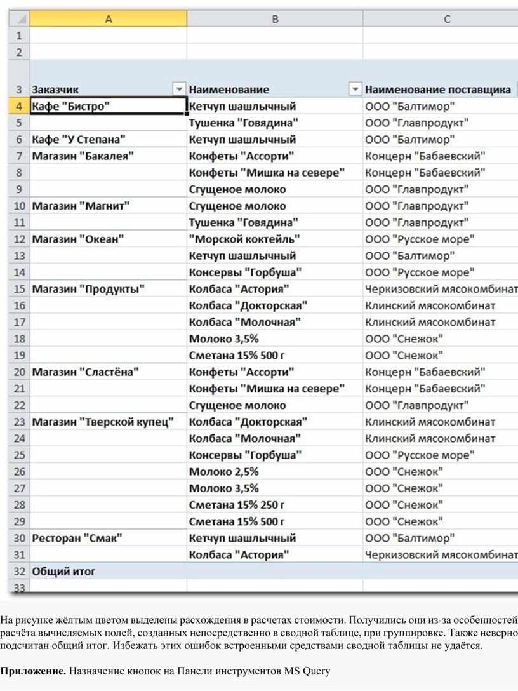Click Молоко 3,5% in row 18
Viewport: 518px width, 691px height.
[x=275, y=339]
